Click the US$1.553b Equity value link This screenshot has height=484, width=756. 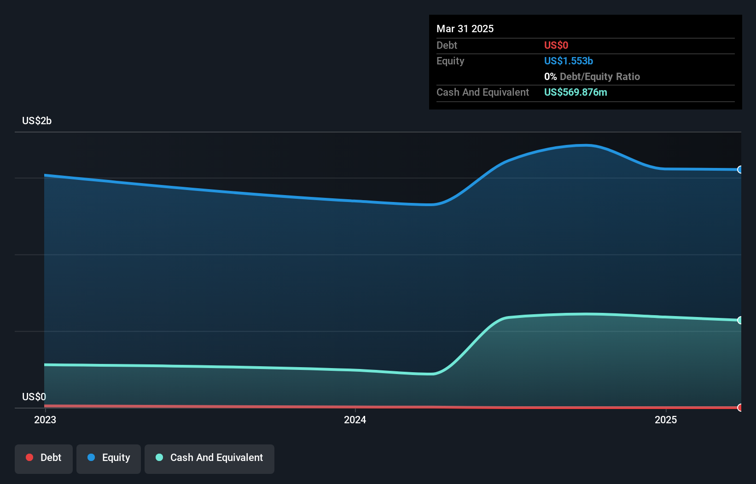click(x=568, y=61)
